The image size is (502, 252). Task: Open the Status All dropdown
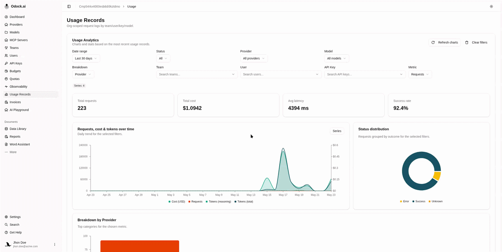pyautogui.click(x=163, y=58)
